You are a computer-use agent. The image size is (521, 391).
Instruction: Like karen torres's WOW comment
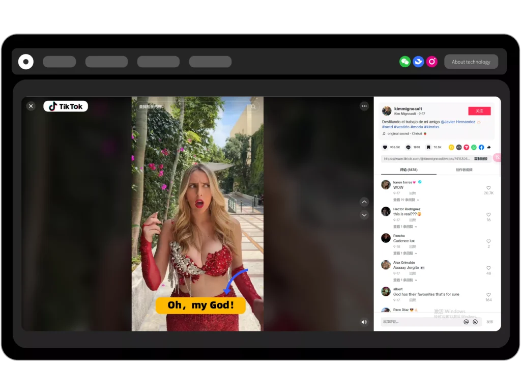tap(488, 188)
